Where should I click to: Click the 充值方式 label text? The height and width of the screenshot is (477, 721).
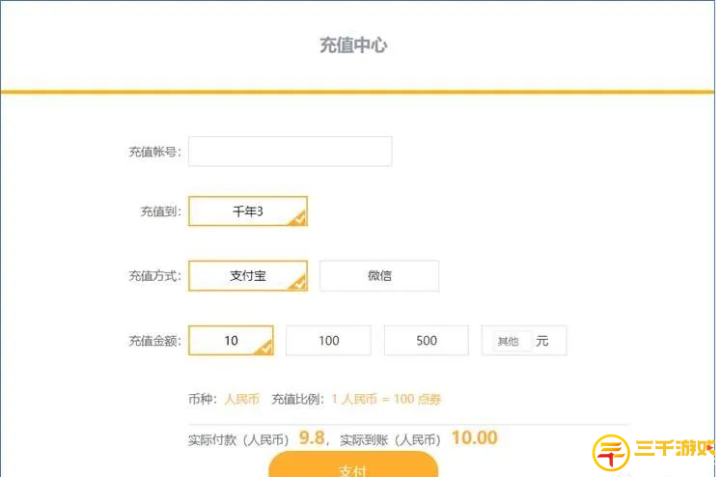click(x=155, y=276)
